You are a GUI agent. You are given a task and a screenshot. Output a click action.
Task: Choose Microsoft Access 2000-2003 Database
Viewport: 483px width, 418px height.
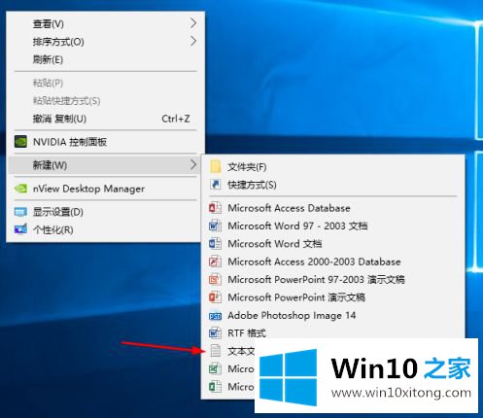[x=333, y=261]
